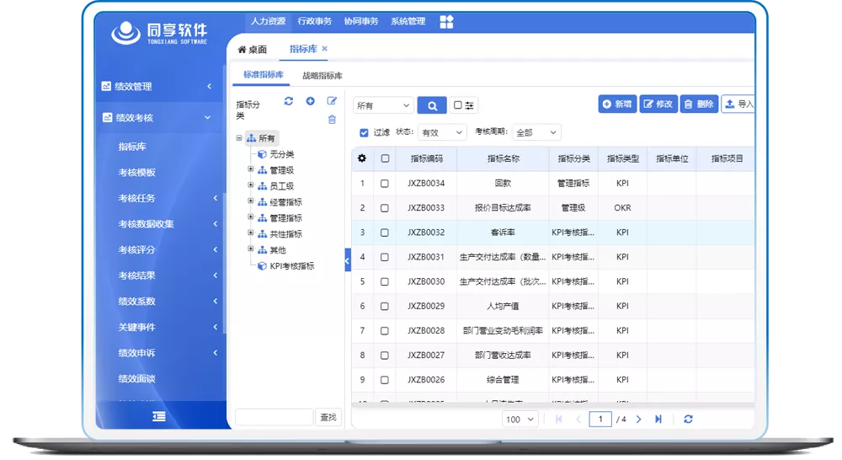Viewport: 842px width, 460px height.
Task: Open the 人力资源 top menu
Action: pos(268,22)
